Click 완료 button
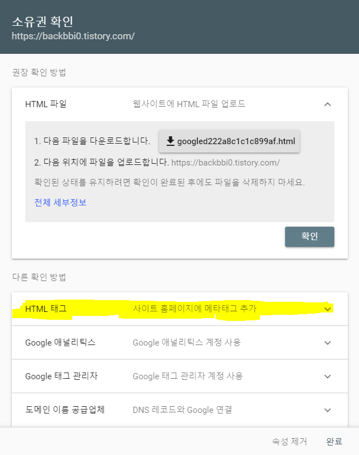The width and height of the screenshot is (359, 455). (x=334, y=442)
